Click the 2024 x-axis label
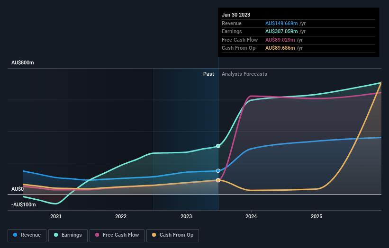This screenshot has height=248, width=389. [251, 216]
